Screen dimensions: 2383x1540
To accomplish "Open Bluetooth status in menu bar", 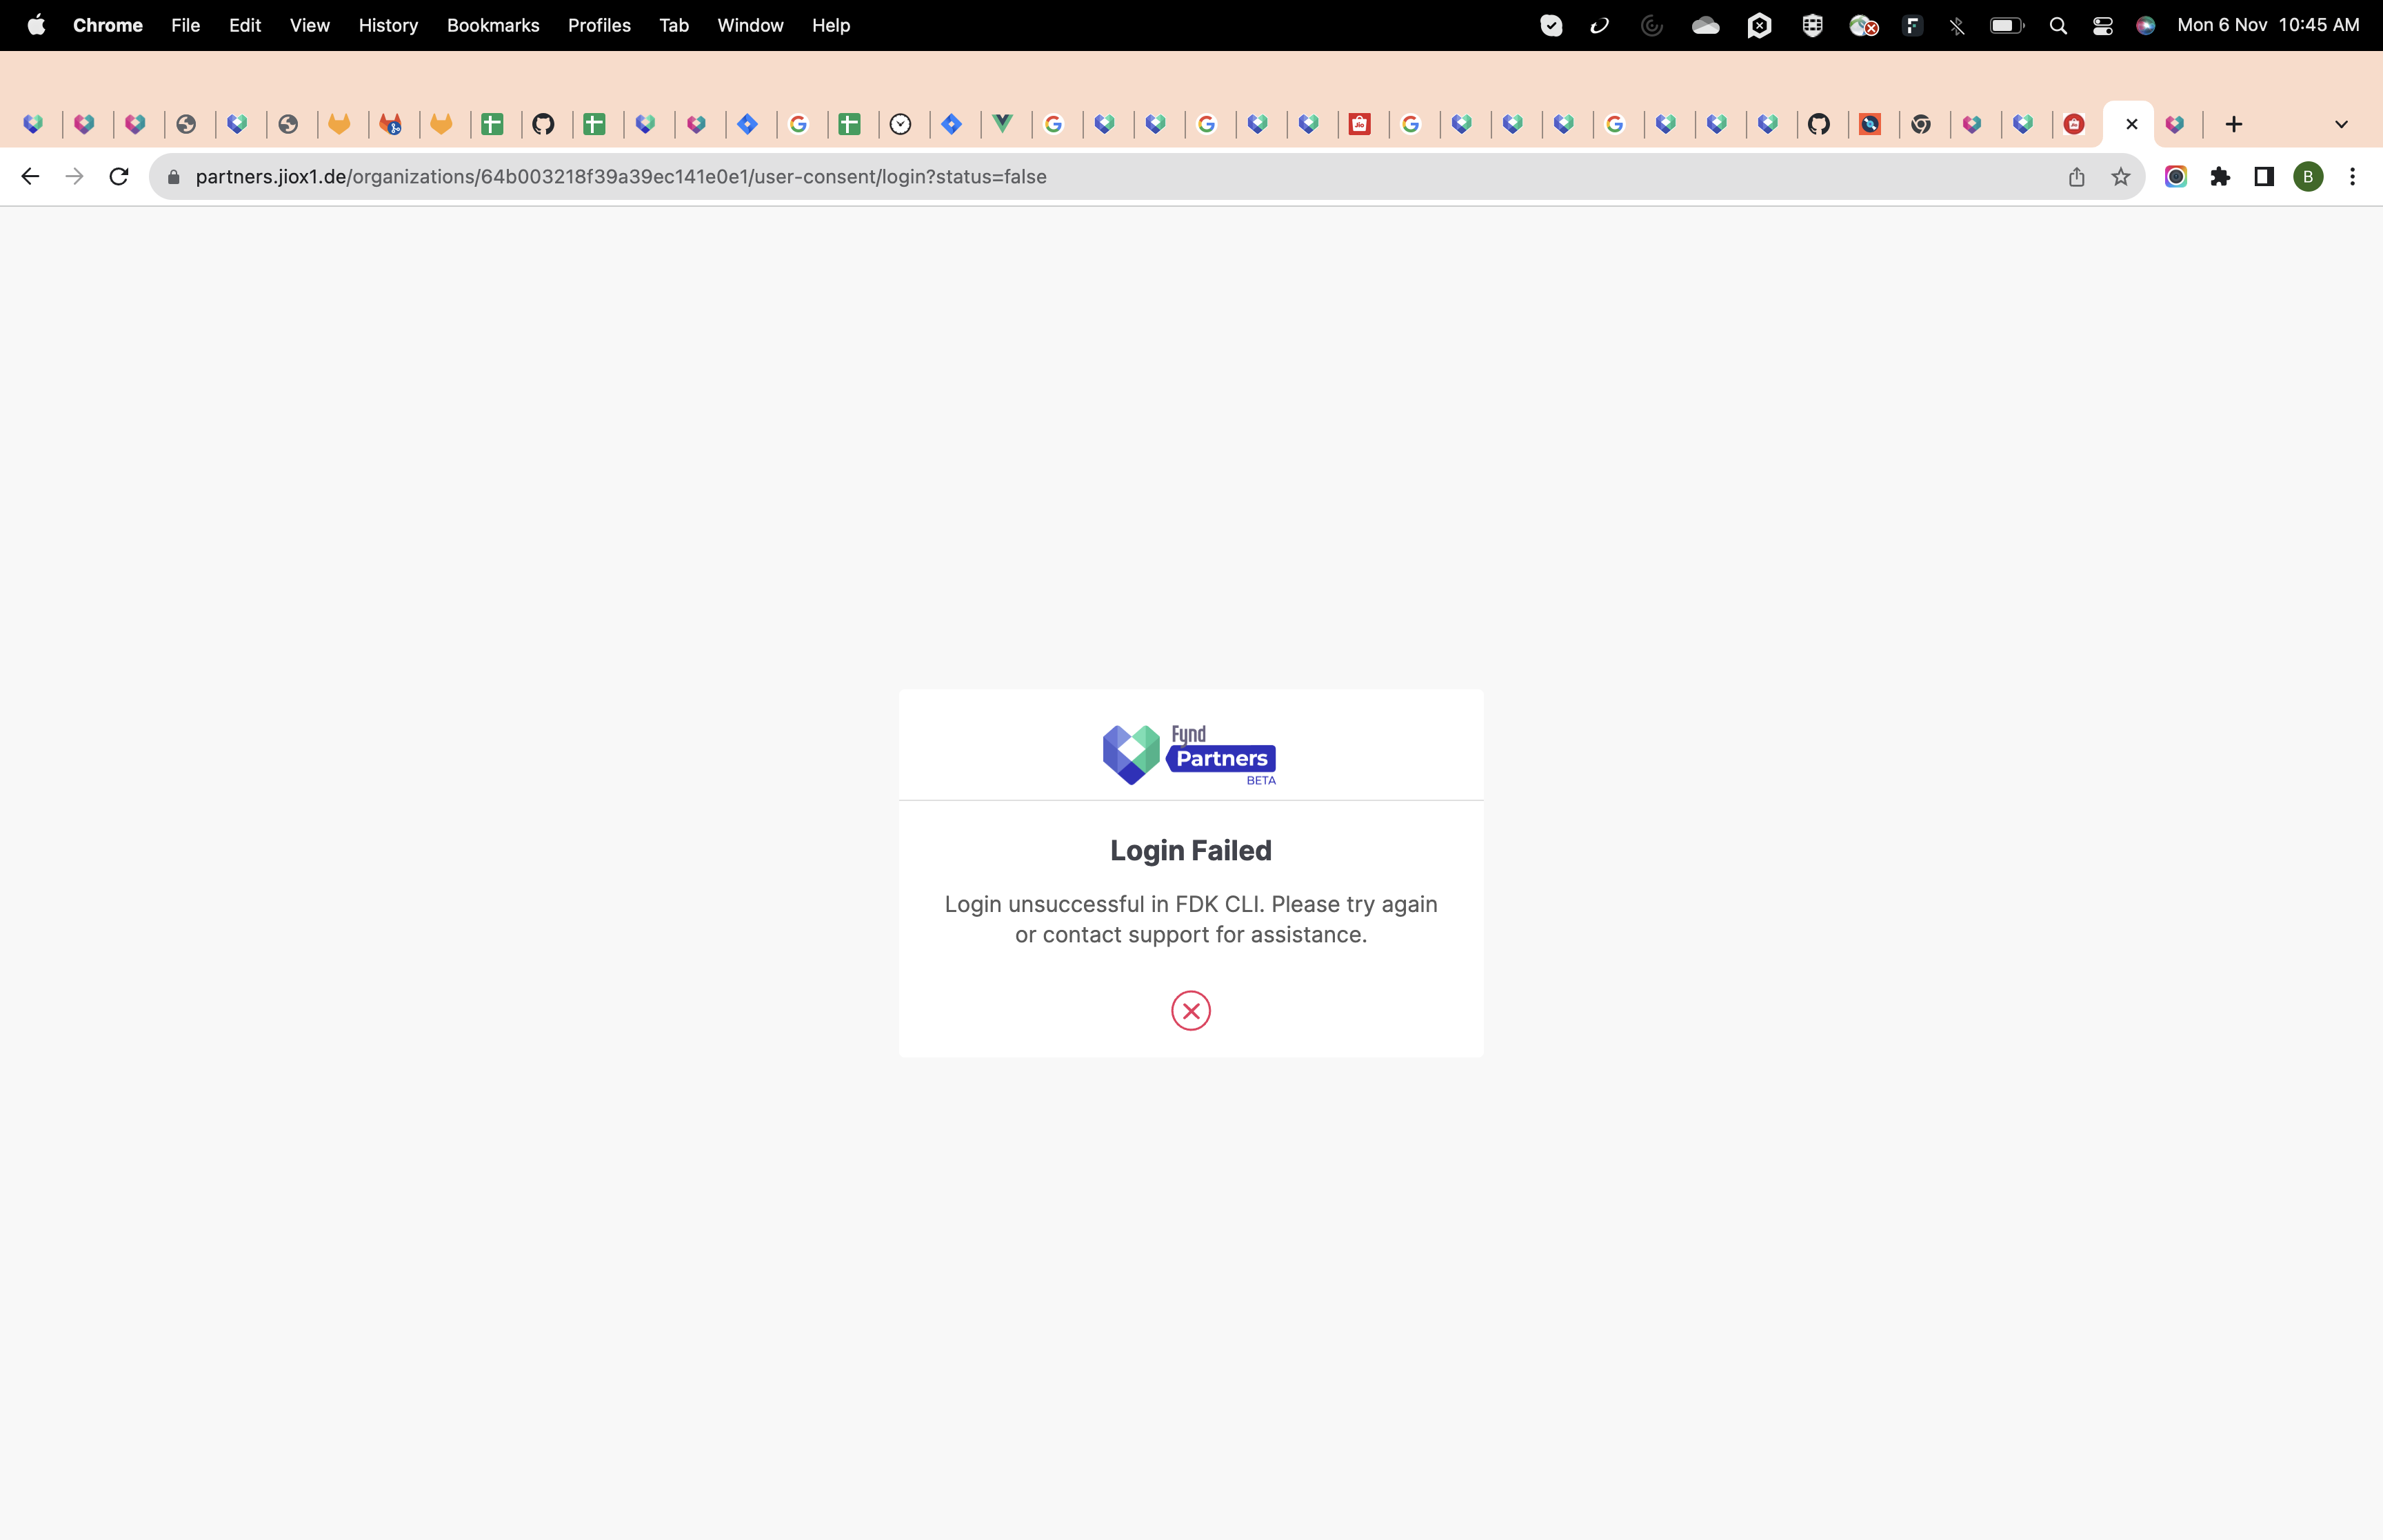I will (x=1957, y=25).
